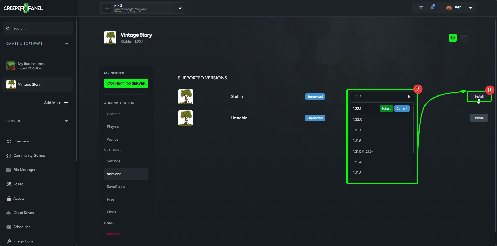The height and width of the screenshot is (246, 497).
Task: Focus the Search input field
Action: (38, 28)
